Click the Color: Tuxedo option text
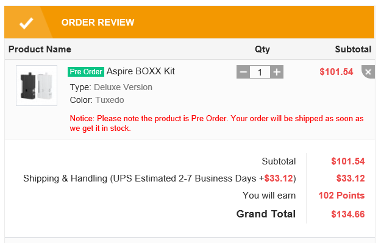This screenshot has height=243, width=381. [97, 100]
